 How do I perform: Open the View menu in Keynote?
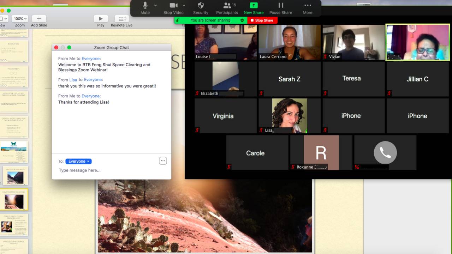[3, 18]
